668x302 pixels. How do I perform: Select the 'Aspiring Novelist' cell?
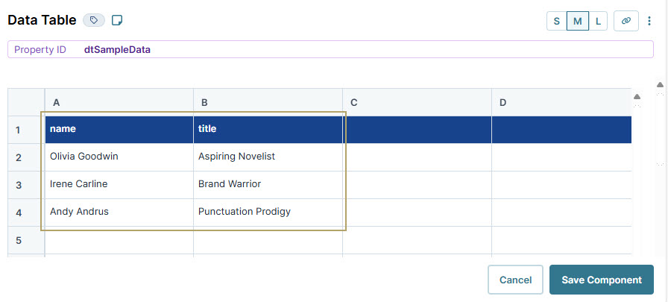click(x=268, y=157)
